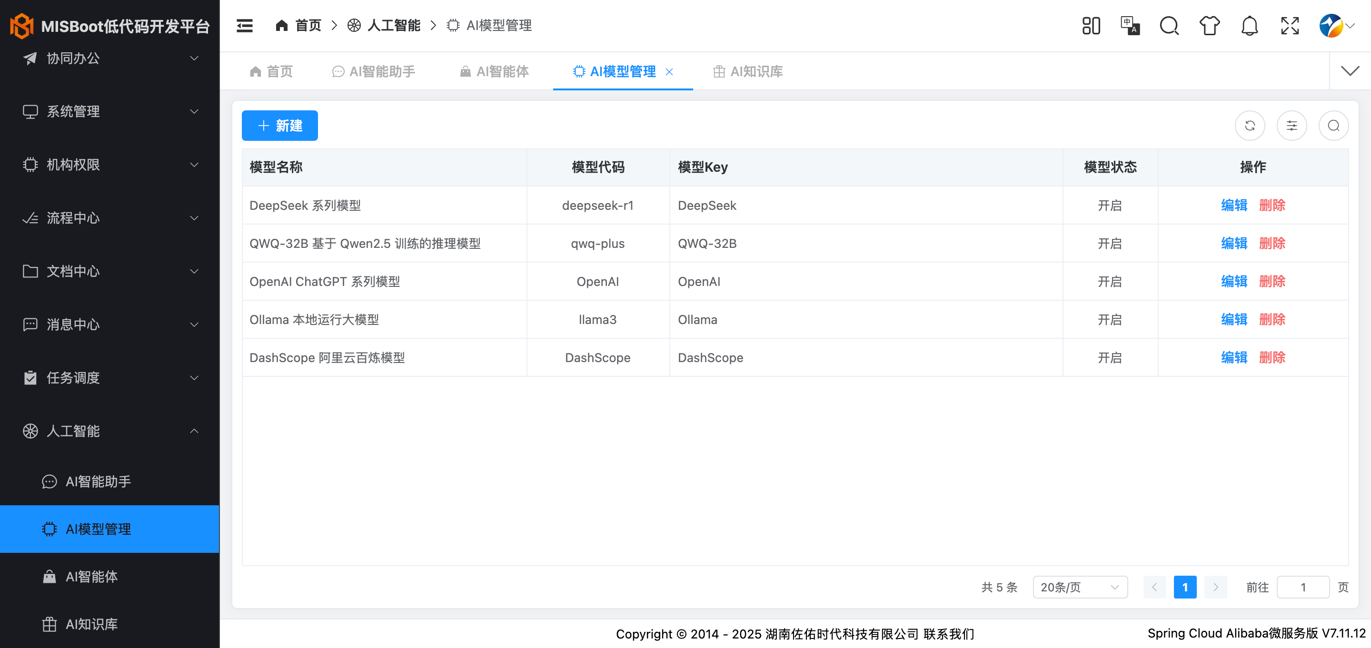Select AI模型管理 in the sidebar

[x=109, y=529]
